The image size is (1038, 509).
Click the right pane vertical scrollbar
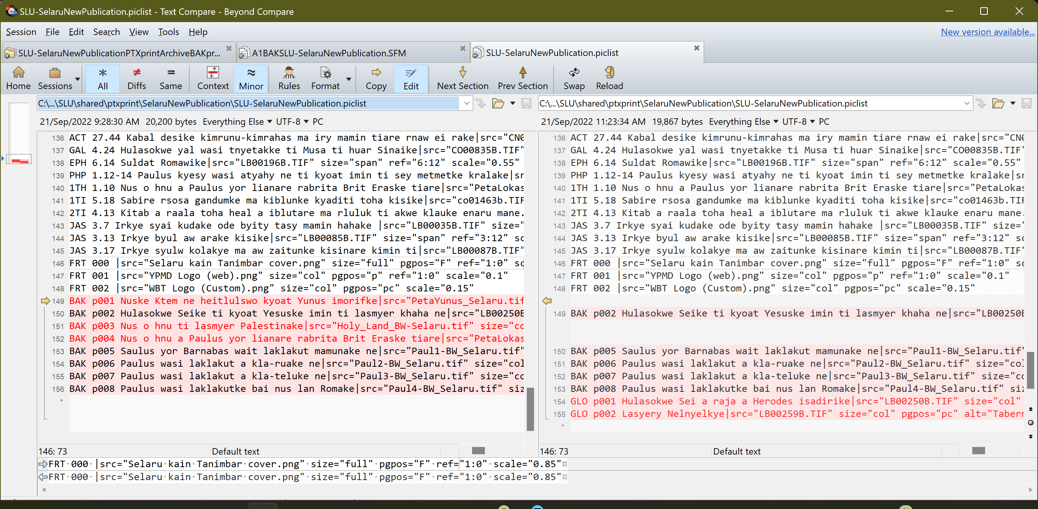[x=1031, y=371]
